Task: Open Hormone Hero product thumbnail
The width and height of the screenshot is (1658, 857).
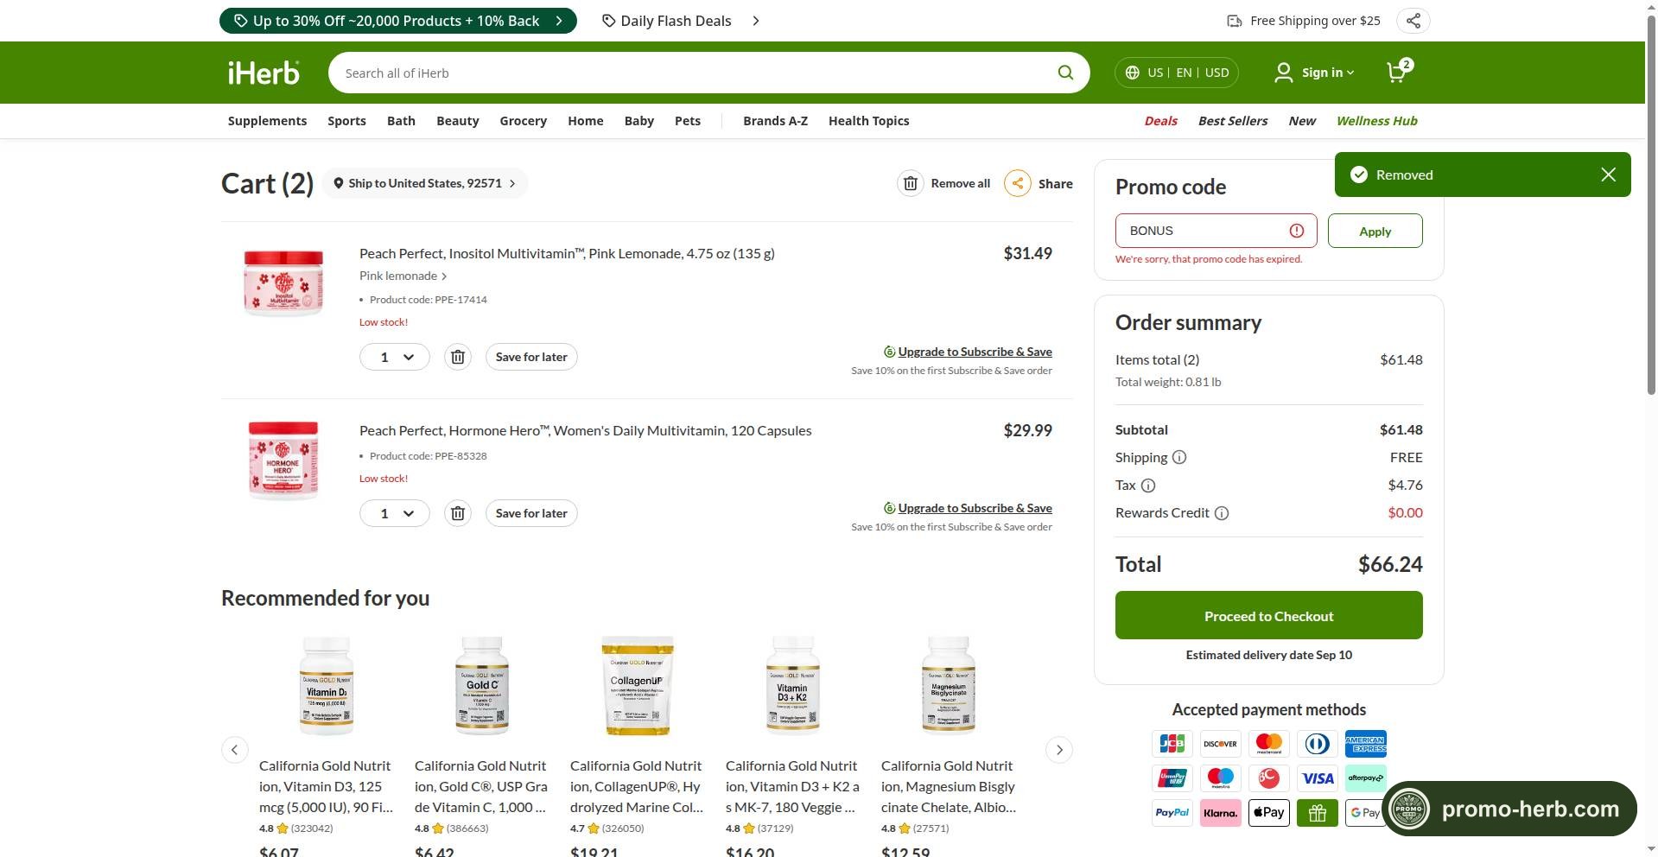Action: 283,460
